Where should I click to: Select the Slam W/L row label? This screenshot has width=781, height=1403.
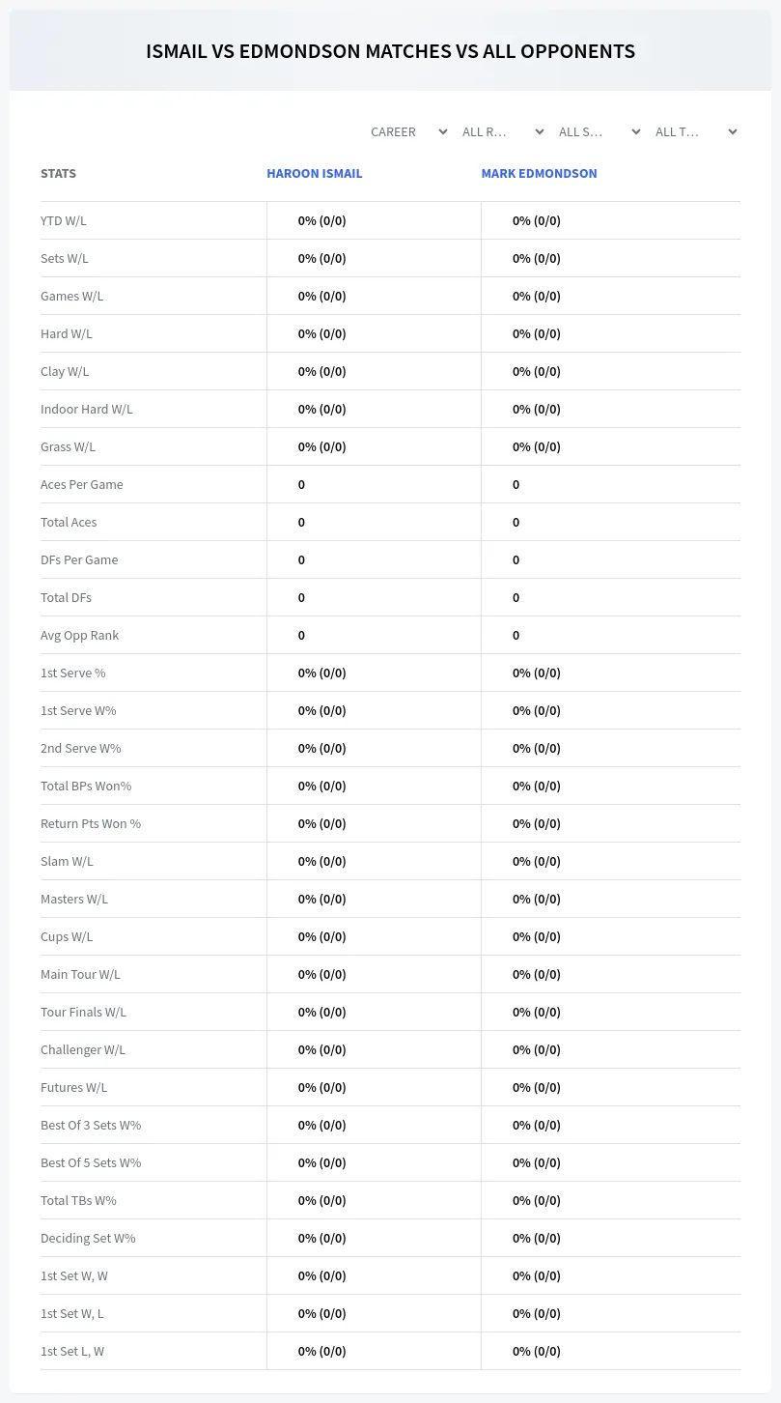tap(67, 861)
